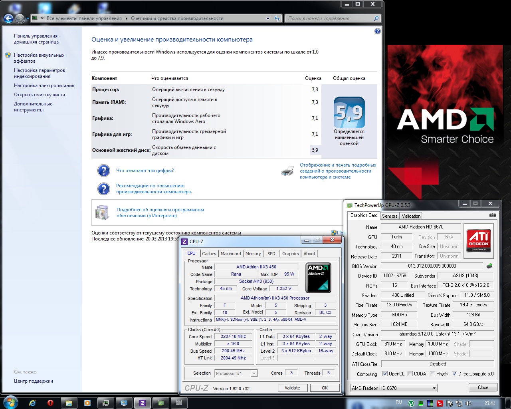Open the 'Что означают эти цифры?' link
511x409 pixels.
point(145,171)
